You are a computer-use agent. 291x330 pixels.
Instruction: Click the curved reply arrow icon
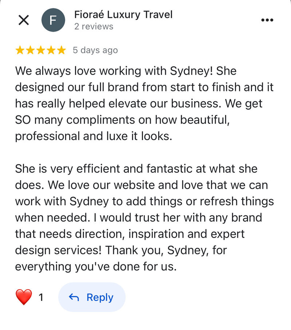point(74,298)
